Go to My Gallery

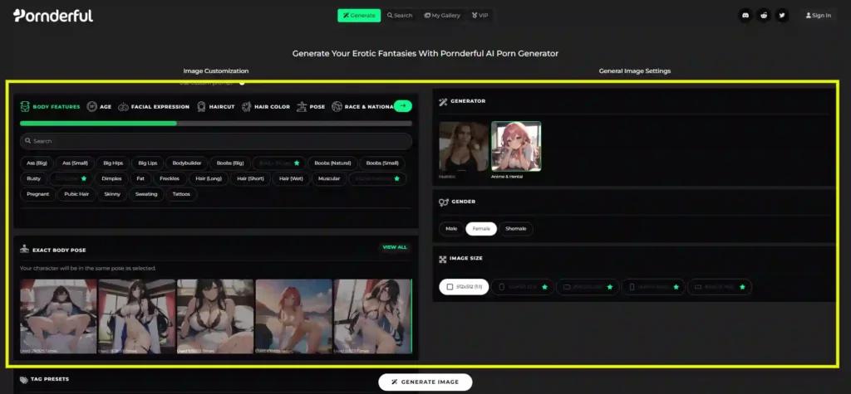pos(442,15)
